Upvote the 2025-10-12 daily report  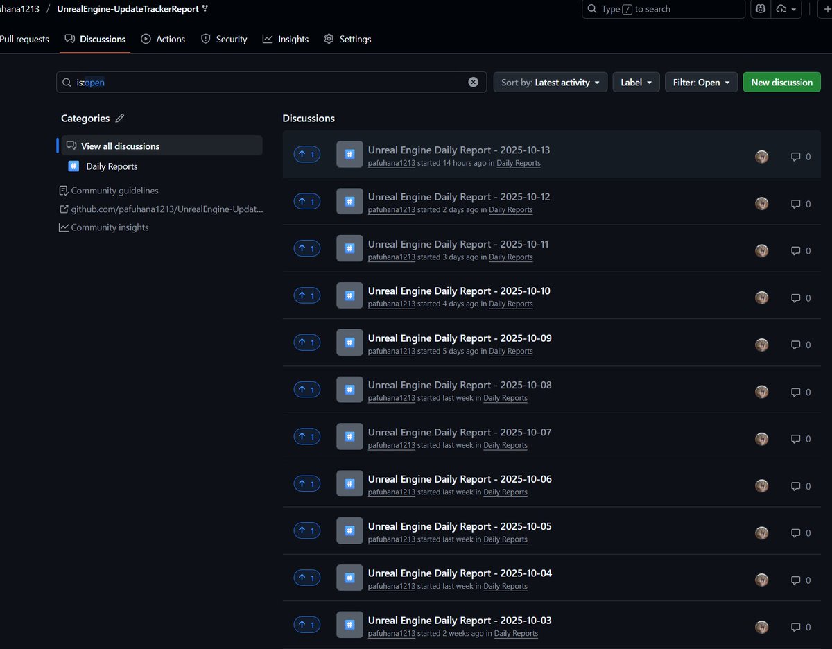pos(307,202)
